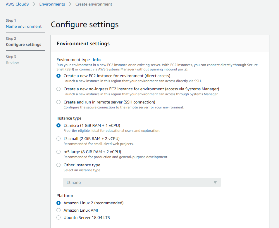
Task: Click breadcrumb chevron after AWS Cloud9
Action: coord(34,4)
